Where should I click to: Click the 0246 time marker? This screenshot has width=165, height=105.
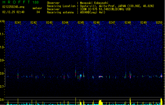click(97, 23)
